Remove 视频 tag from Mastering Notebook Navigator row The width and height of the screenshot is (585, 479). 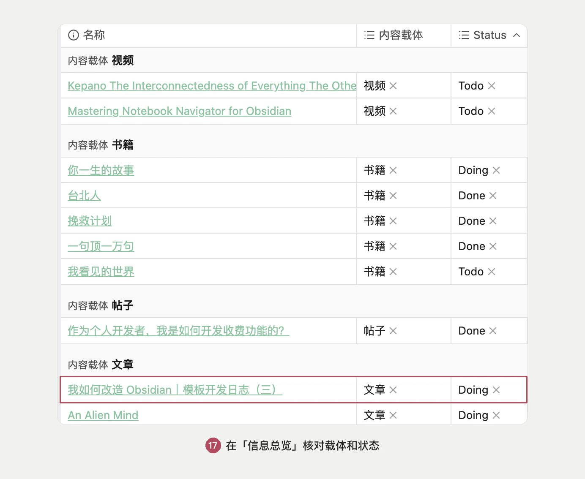393,111
